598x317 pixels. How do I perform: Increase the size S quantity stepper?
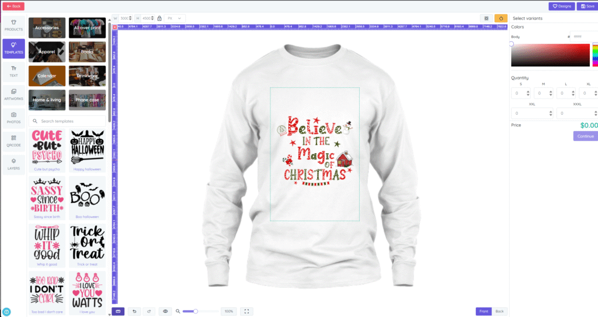point(528,91)
